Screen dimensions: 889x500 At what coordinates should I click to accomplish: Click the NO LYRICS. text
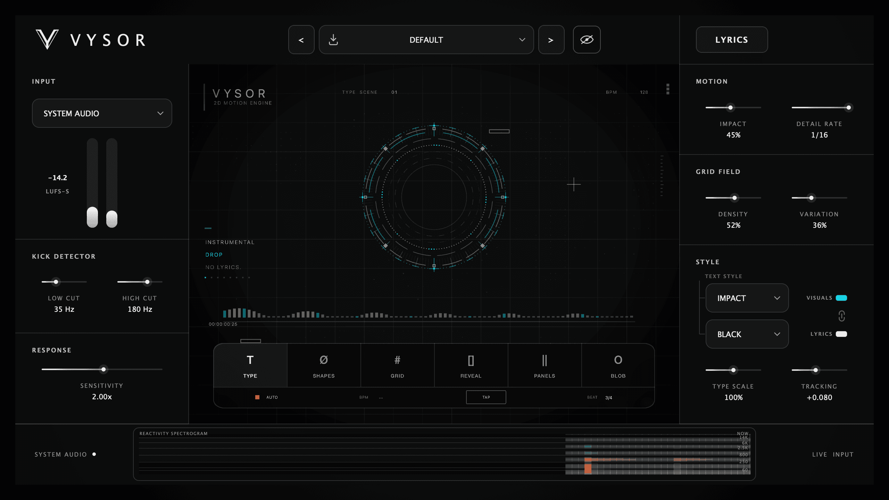tap(223, 267)
